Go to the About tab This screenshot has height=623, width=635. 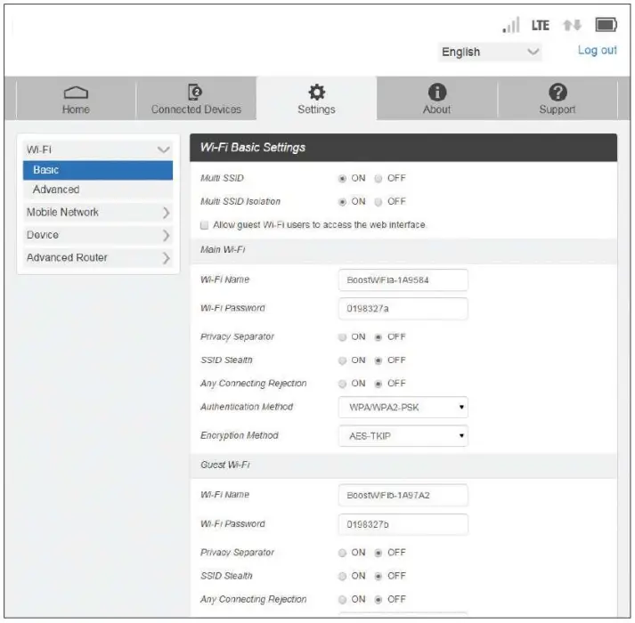[437, 99]
